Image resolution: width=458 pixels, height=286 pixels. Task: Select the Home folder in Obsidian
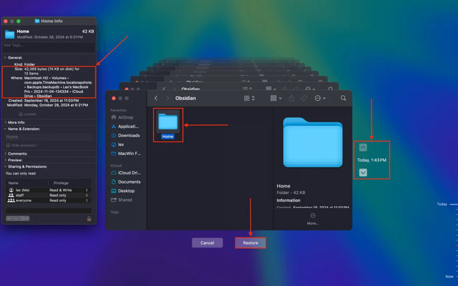pyautogui.click(x=168, y=123)
